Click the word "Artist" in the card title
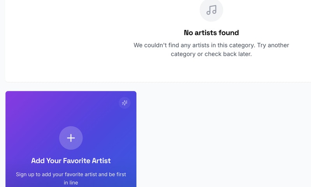The width and height of the screenshot is (311, 187). click(101, 161)
